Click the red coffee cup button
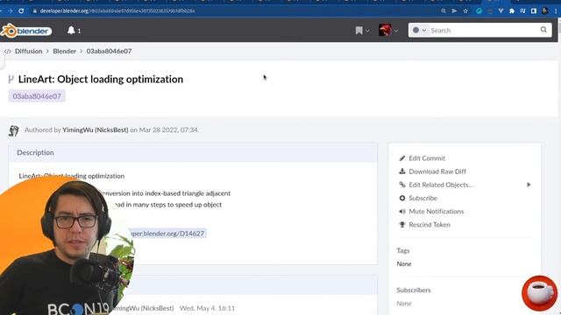Image resolution: width=561 pixels, height=315 pixels. click(540, 293)
